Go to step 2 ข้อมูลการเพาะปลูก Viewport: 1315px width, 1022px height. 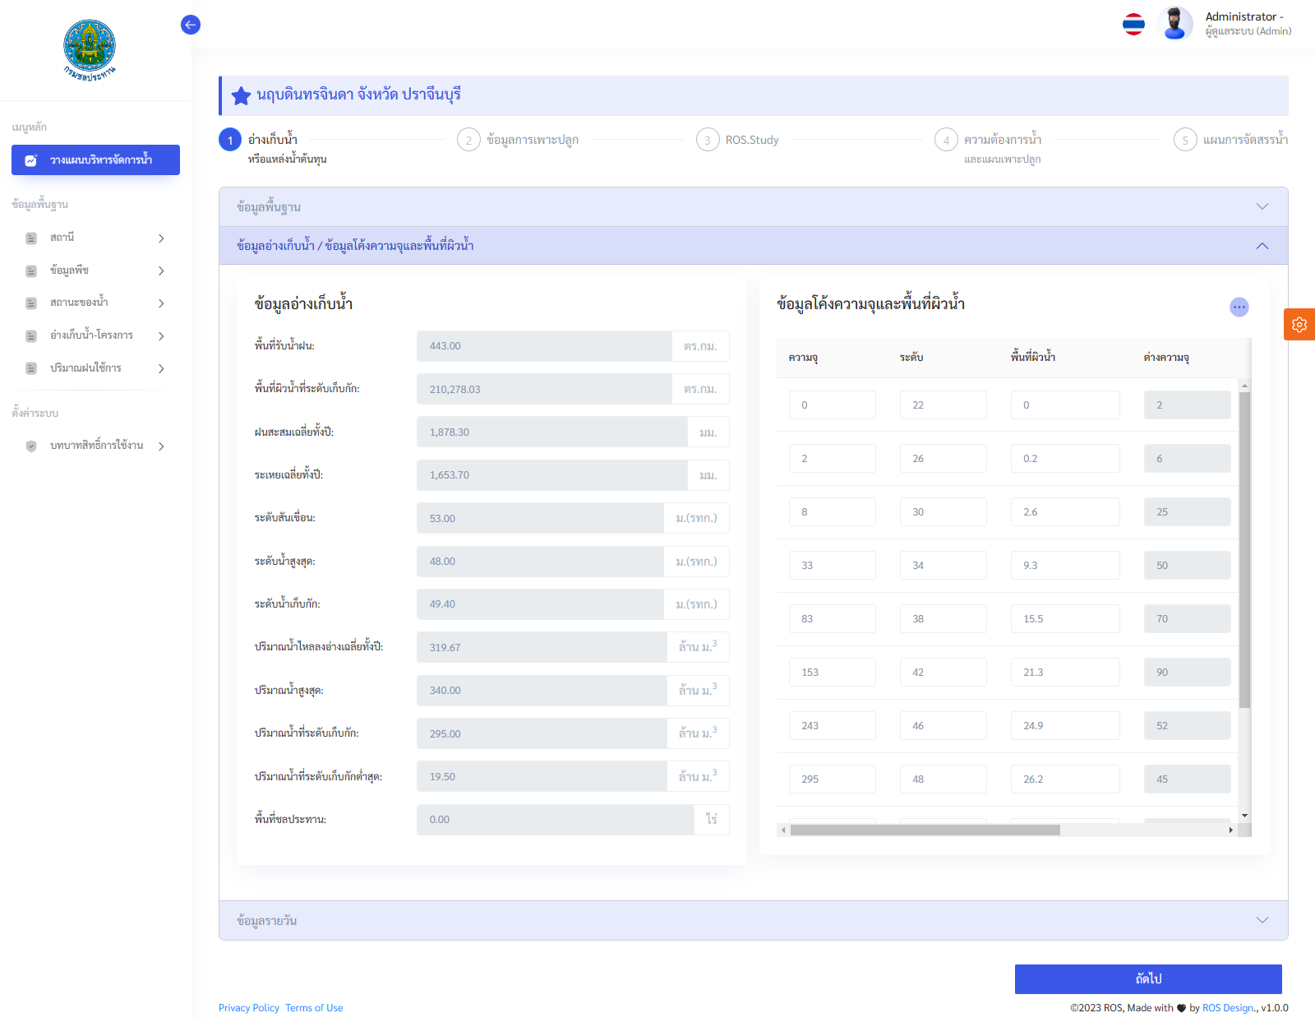coord(468,140)
